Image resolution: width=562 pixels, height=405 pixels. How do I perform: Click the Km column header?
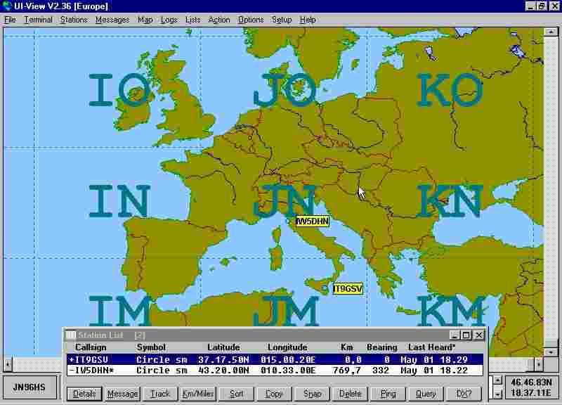click(346, 347)
